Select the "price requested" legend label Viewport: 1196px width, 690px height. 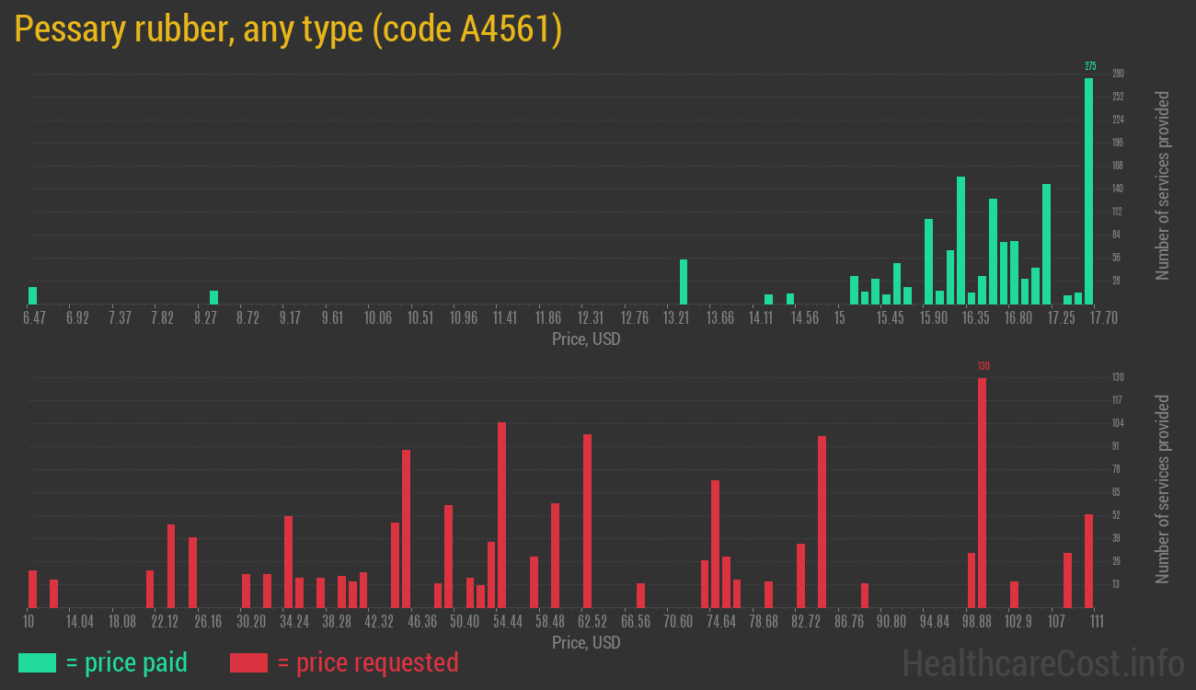coord(367,662)
